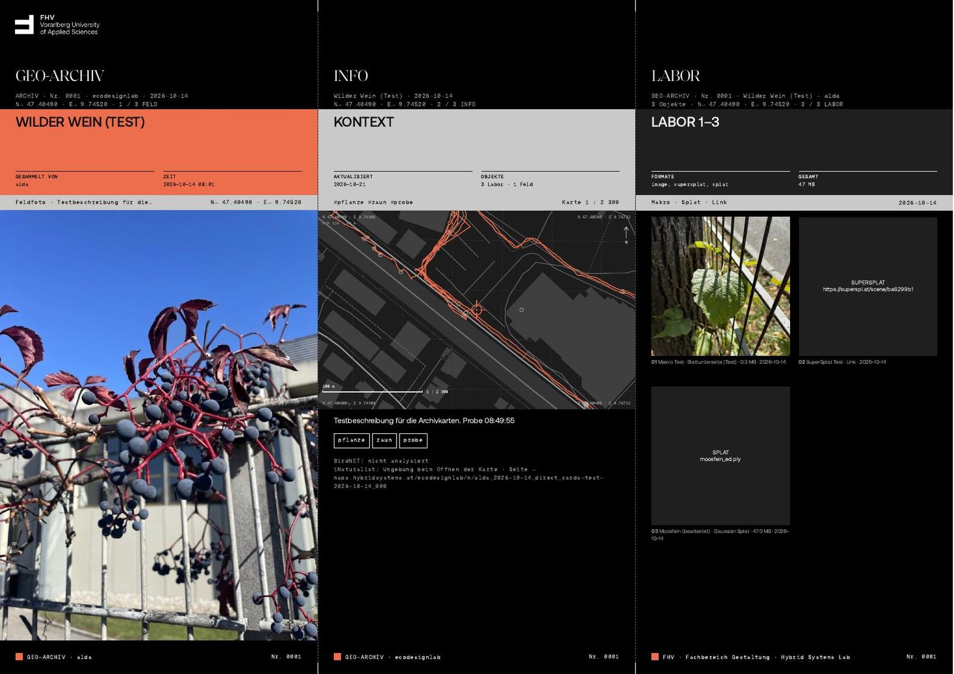The width and height of the screenshot is (954, 674).
Task: Click the 'Makro · Splat · Link' bar text
Action: [689, 202]
